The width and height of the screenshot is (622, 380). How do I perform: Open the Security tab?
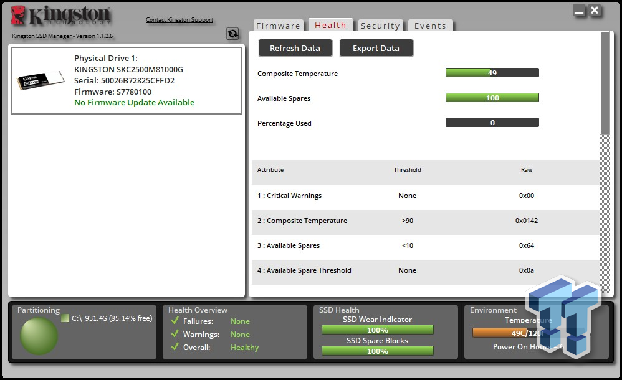coord(380,26)
